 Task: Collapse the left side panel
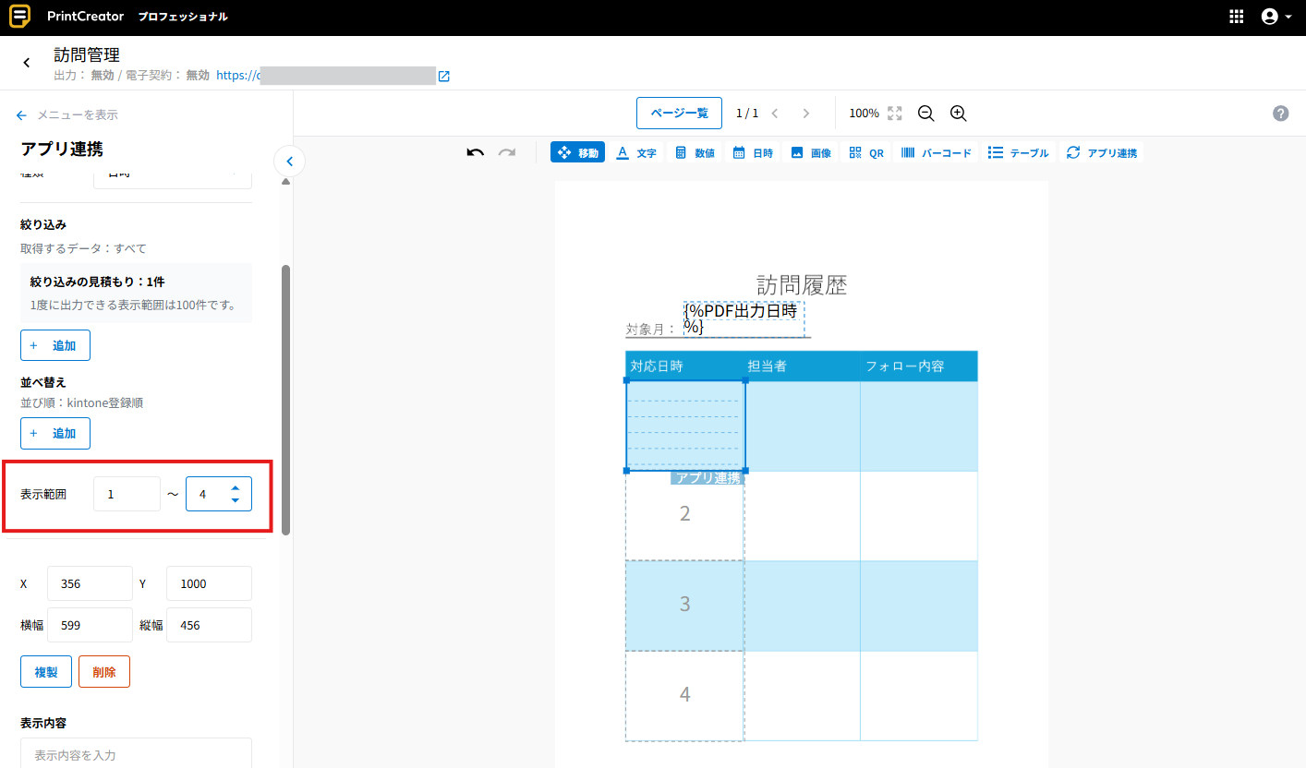click(x=289, y=162)
